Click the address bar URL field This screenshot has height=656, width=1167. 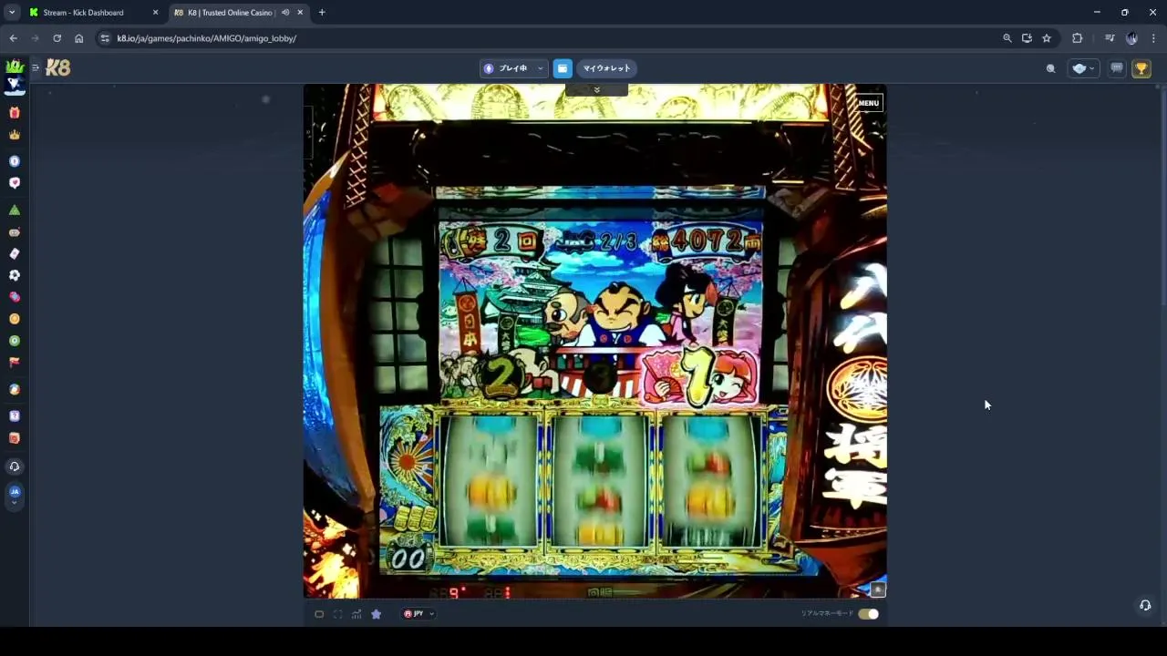coord(547,38)
